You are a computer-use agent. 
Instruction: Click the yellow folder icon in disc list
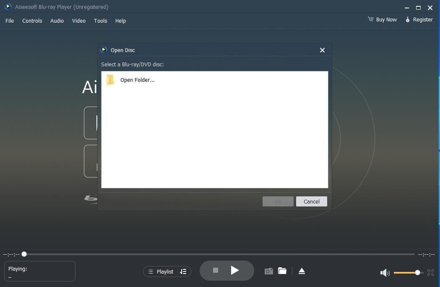point(110,80)
